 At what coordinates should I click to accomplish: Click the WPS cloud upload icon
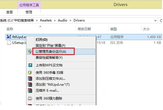click(x=30, y=65)
